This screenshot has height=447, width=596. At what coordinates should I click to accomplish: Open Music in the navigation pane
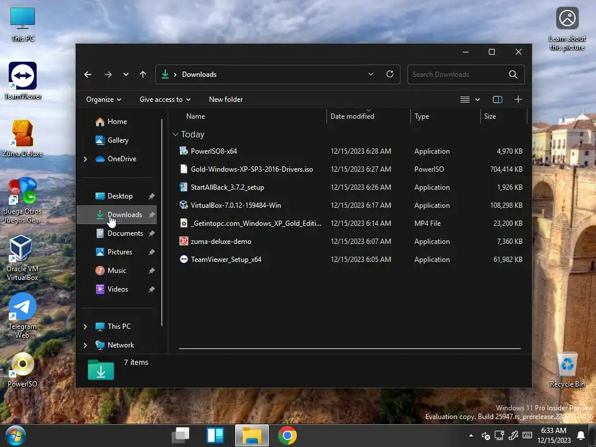pyautogui.click(x=116, y=271)
